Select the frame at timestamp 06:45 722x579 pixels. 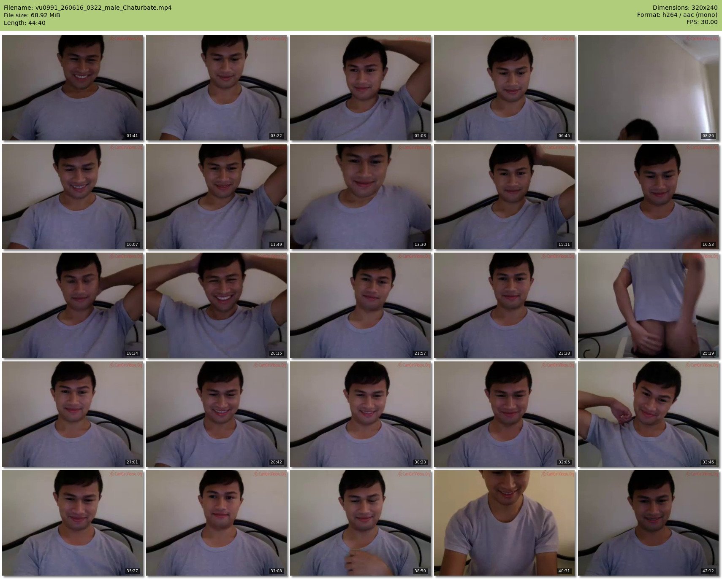[505, 88]
